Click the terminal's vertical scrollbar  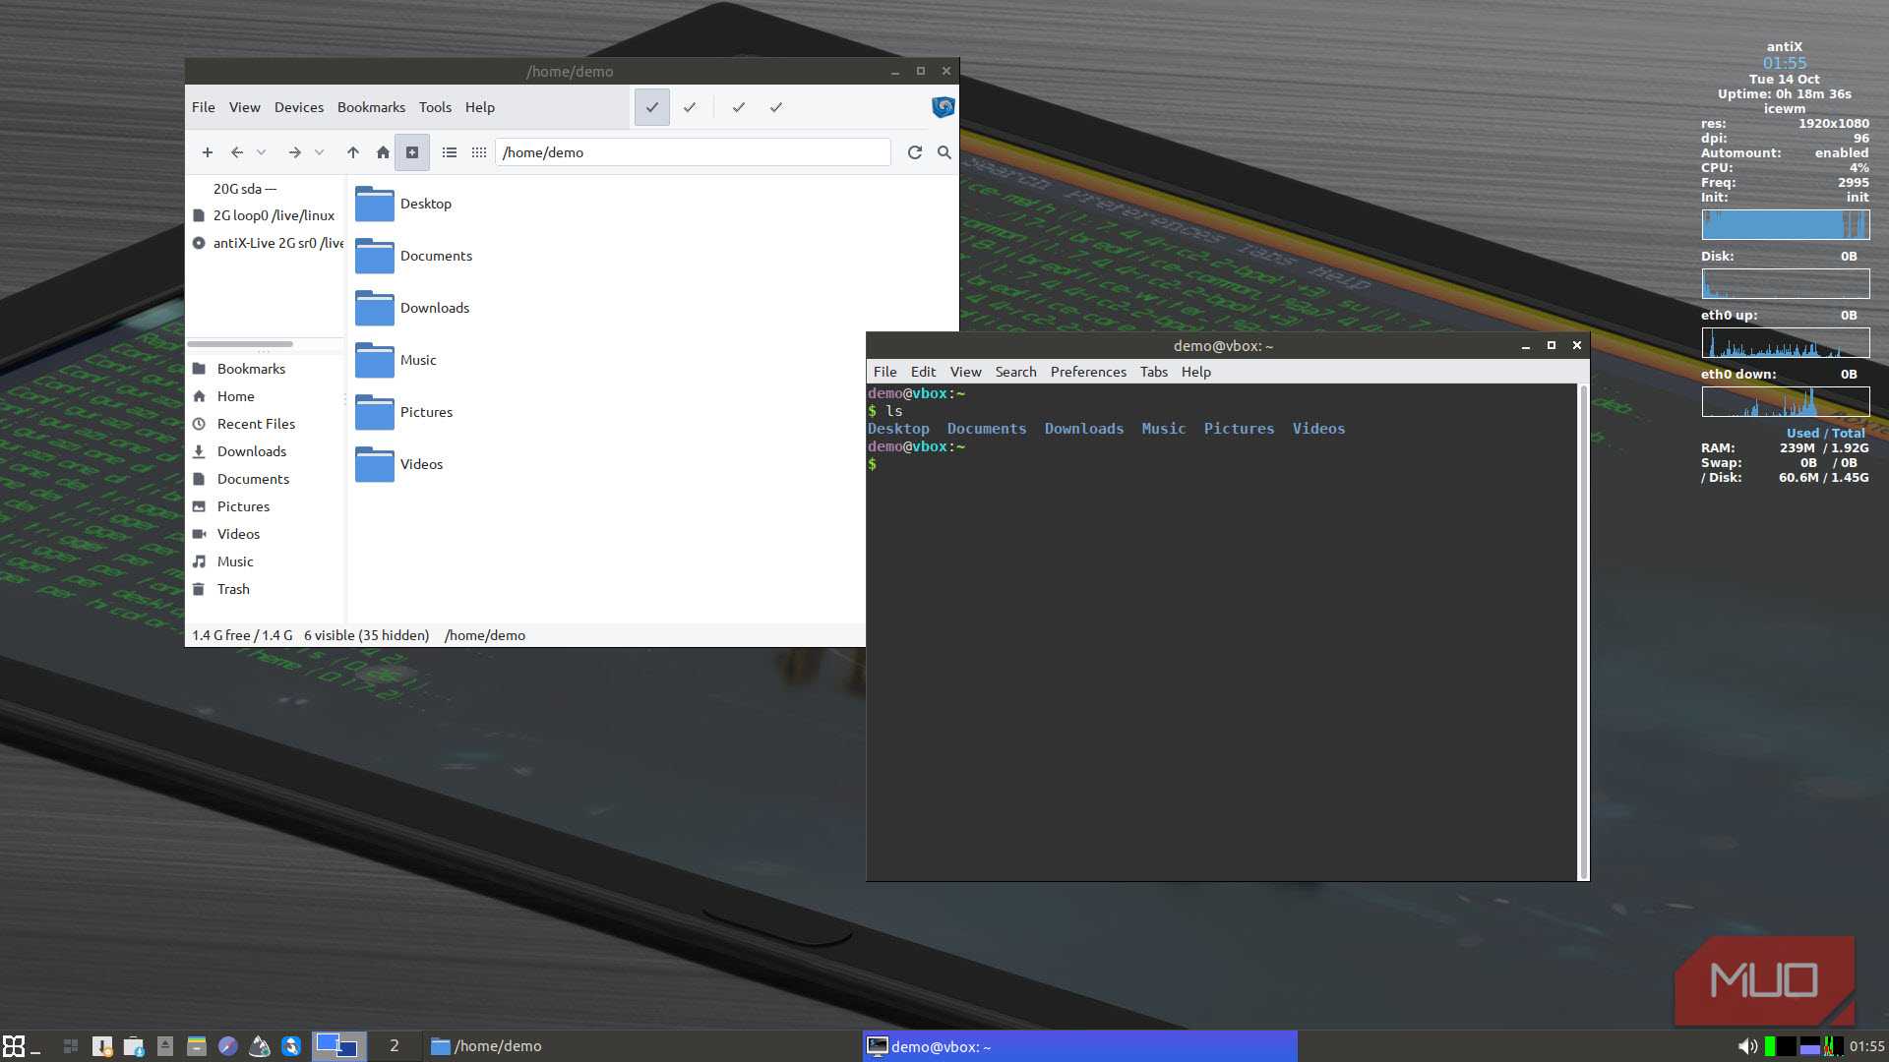coord(1583,632)
